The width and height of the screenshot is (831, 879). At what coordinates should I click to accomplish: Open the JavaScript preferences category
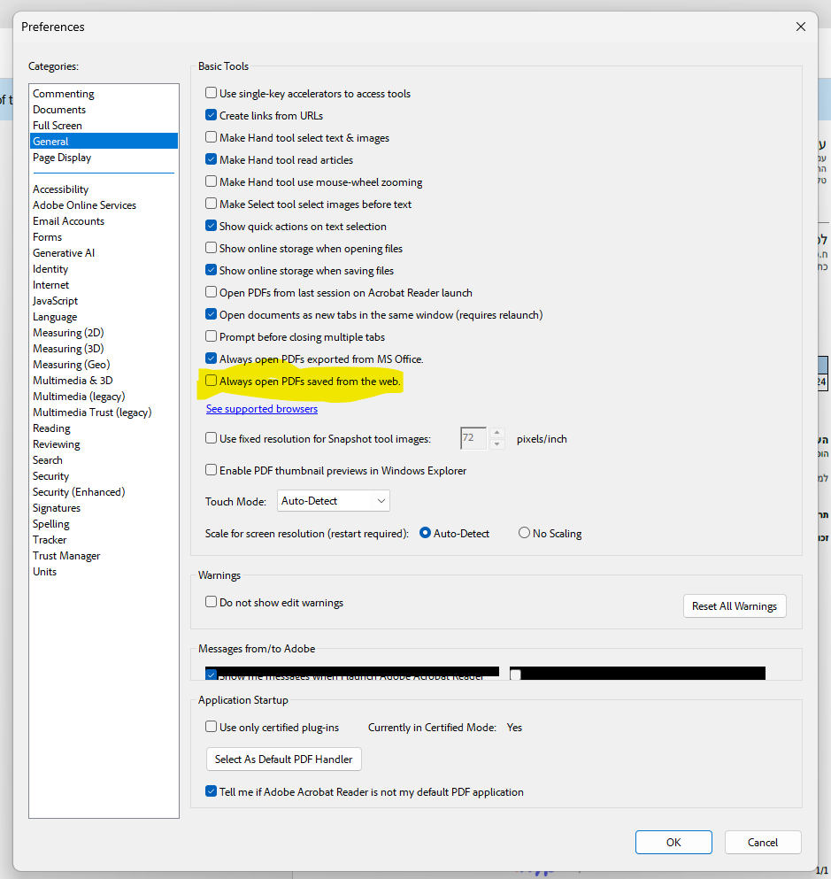(x=55, y=300)
